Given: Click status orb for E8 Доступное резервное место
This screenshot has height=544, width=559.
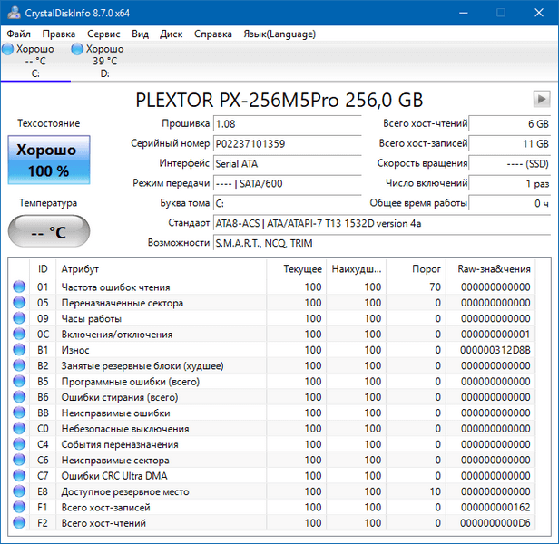Looking at the screenshot, I should pyautogui.click(x=20, y=491).
